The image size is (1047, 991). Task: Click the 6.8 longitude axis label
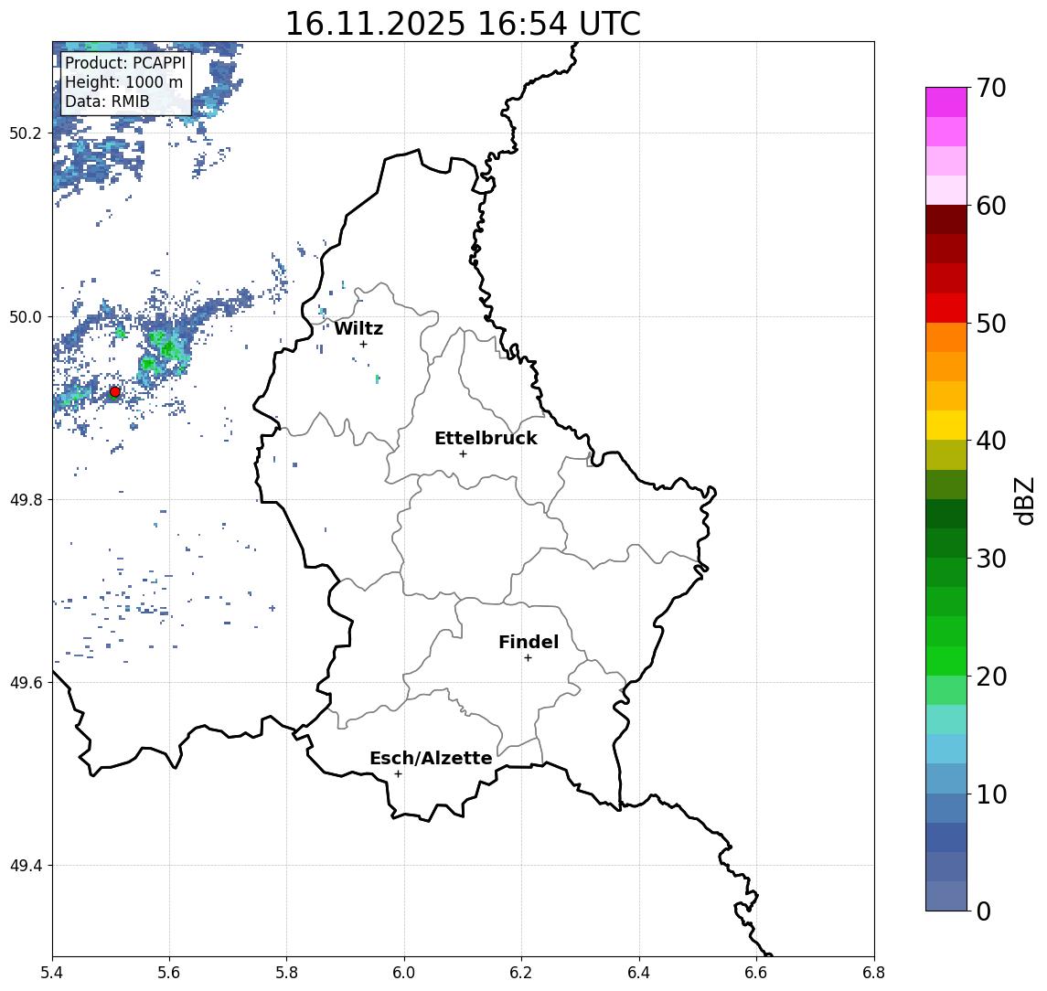[x=874, y=973]
